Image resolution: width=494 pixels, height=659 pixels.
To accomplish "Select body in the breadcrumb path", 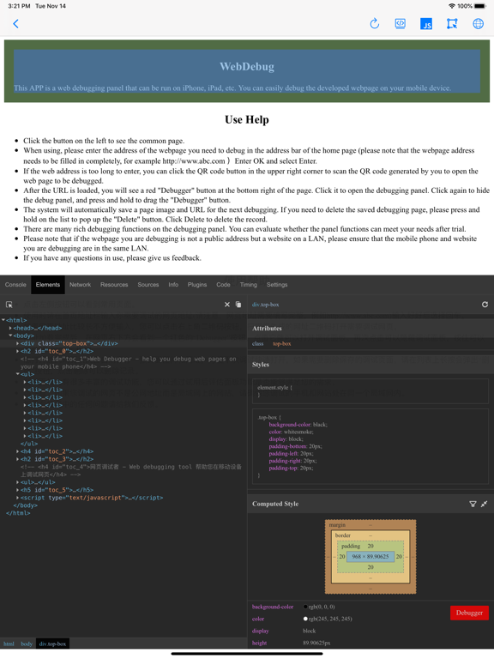I will [27, 644].
